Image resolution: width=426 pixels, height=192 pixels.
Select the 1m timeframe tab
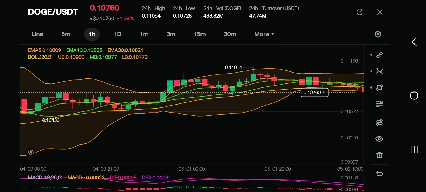click(x=144, y=34)
